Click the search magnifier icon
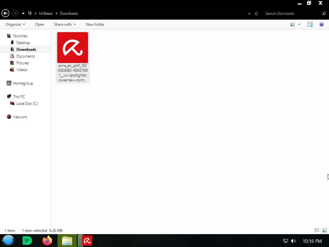 324,14
